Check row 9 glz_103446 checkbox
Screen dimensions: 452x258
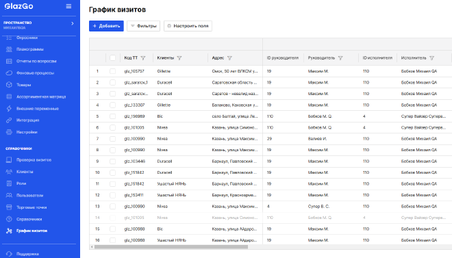click(112, 162)
